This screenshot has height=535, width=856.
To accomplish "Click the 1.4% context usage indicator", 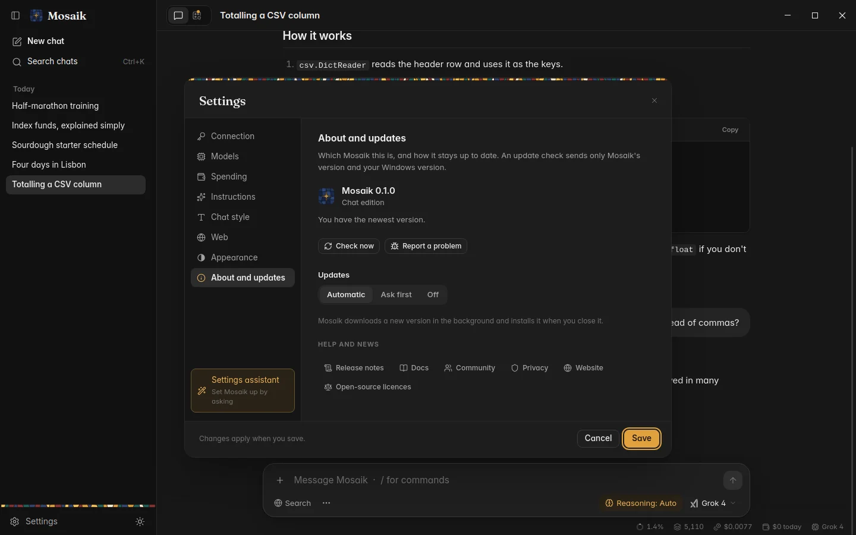I will coord(650,527).
